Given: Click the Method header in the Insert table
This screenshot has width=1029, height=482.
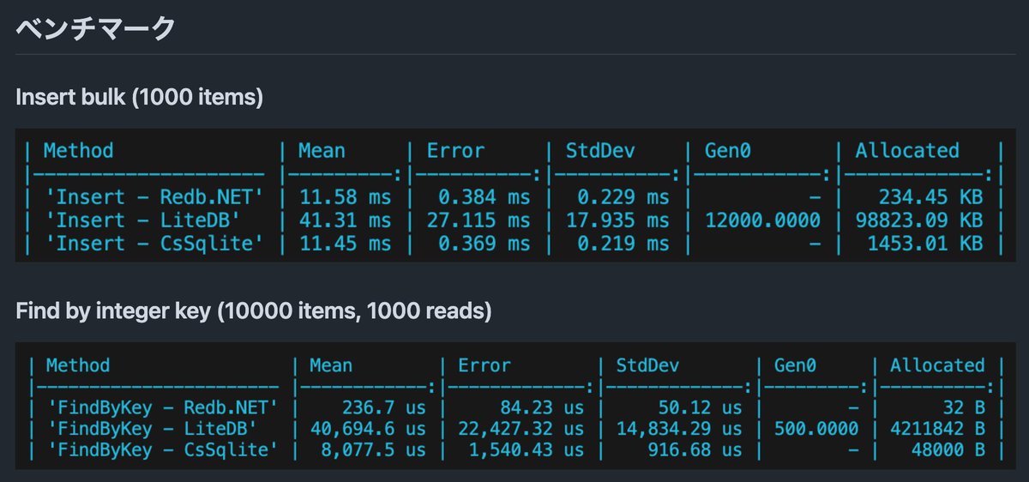Looking at the screenshot, I should [x=78, y=151].
